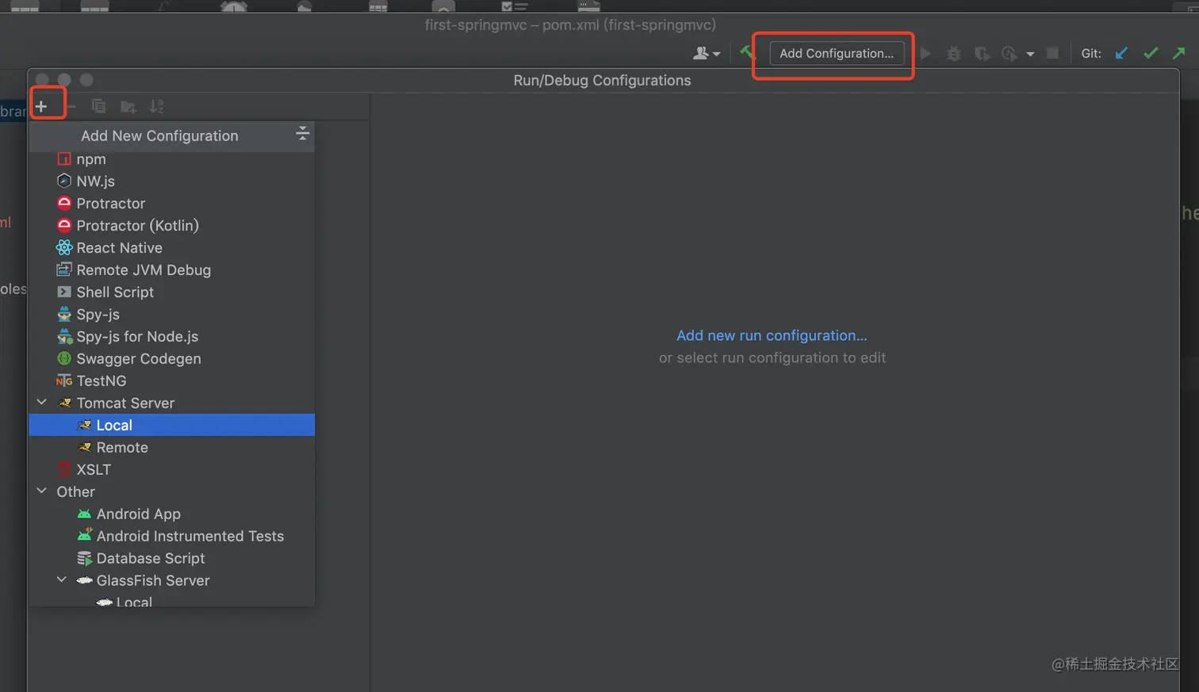Click the Profile run icon in toolbar

(x=1009, y=53)
